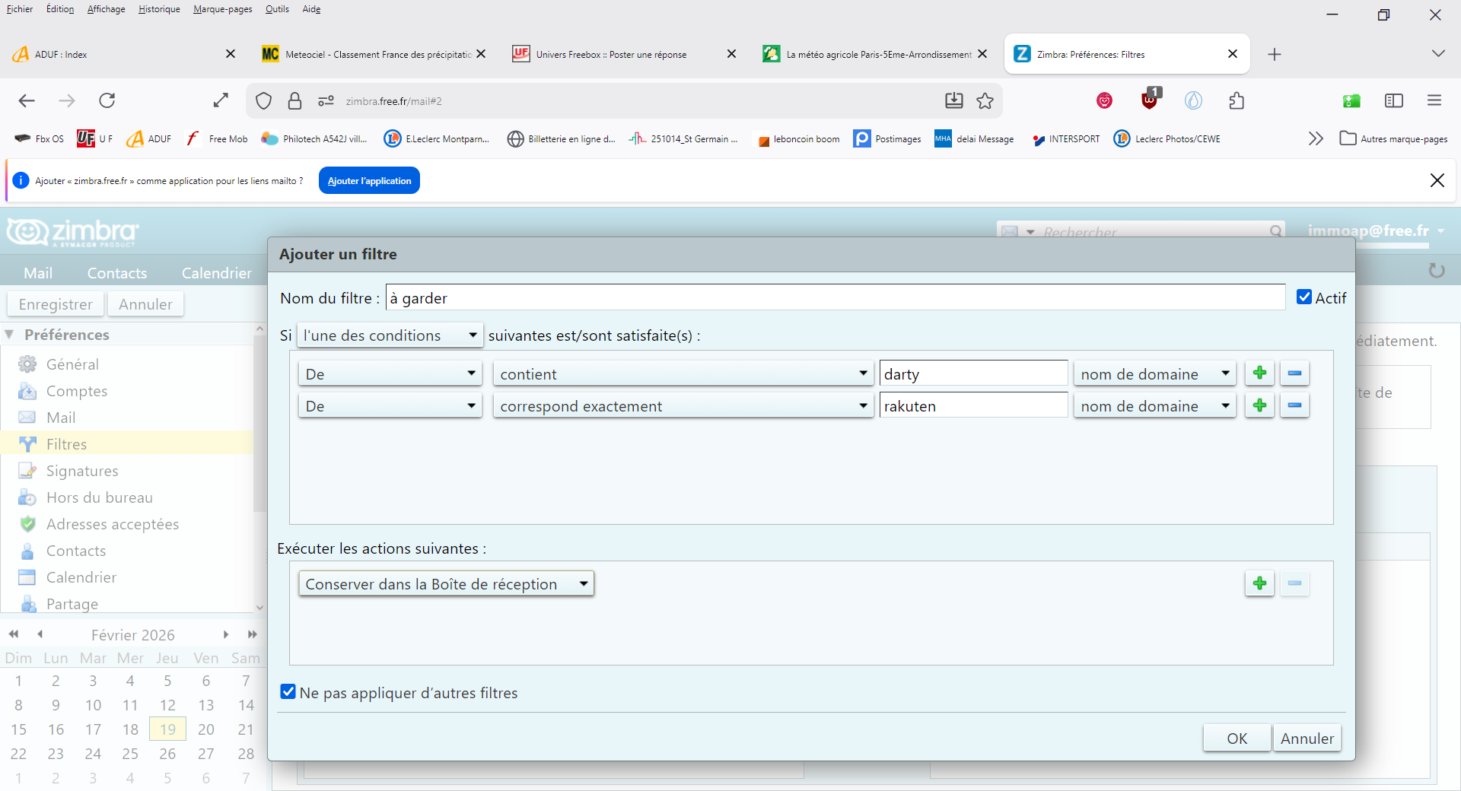Viewport: 1461px width, 791px height.
Task: Refresh Zimbra with circular arrow icon
Action: click(1437, 271)
